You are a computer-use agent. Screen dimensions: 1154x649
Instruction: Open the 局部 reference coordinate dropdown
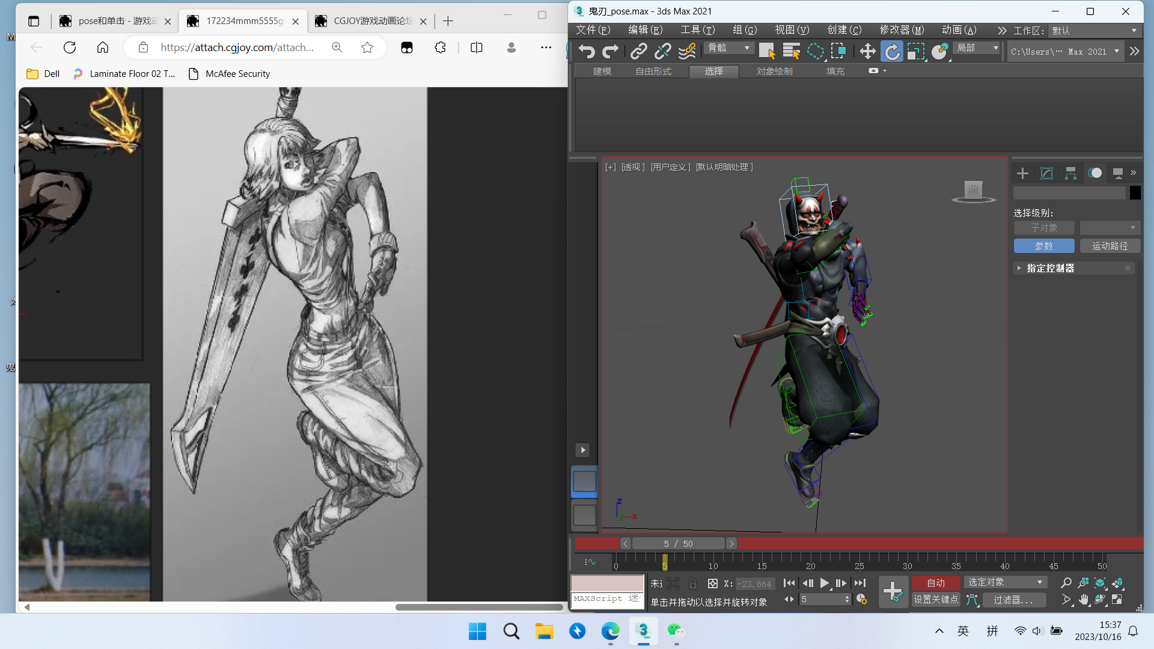pyautogui.click(x=977, y=48)
